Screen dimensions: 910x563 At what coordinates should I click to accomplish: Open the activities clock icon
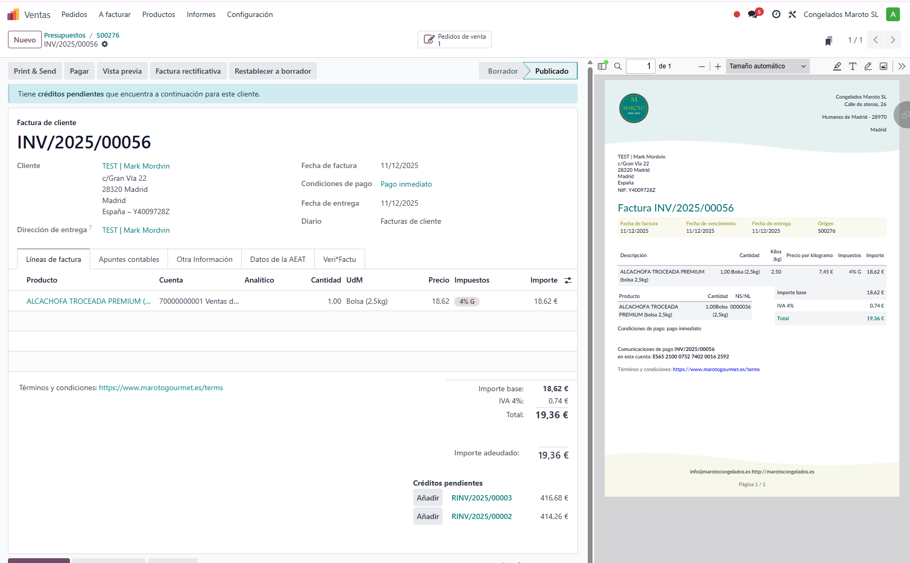tap(776, 14)
